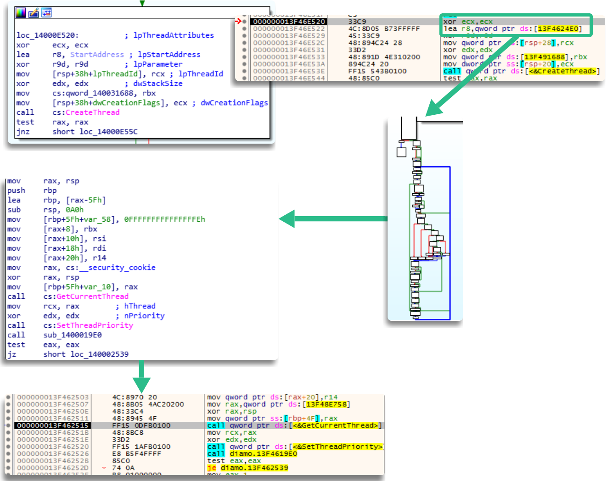Click the 0FFFFFFFFFFFFFFFEh constant in IDA
The height and width of the screenshot is (481, 607).
coord(164,219)
